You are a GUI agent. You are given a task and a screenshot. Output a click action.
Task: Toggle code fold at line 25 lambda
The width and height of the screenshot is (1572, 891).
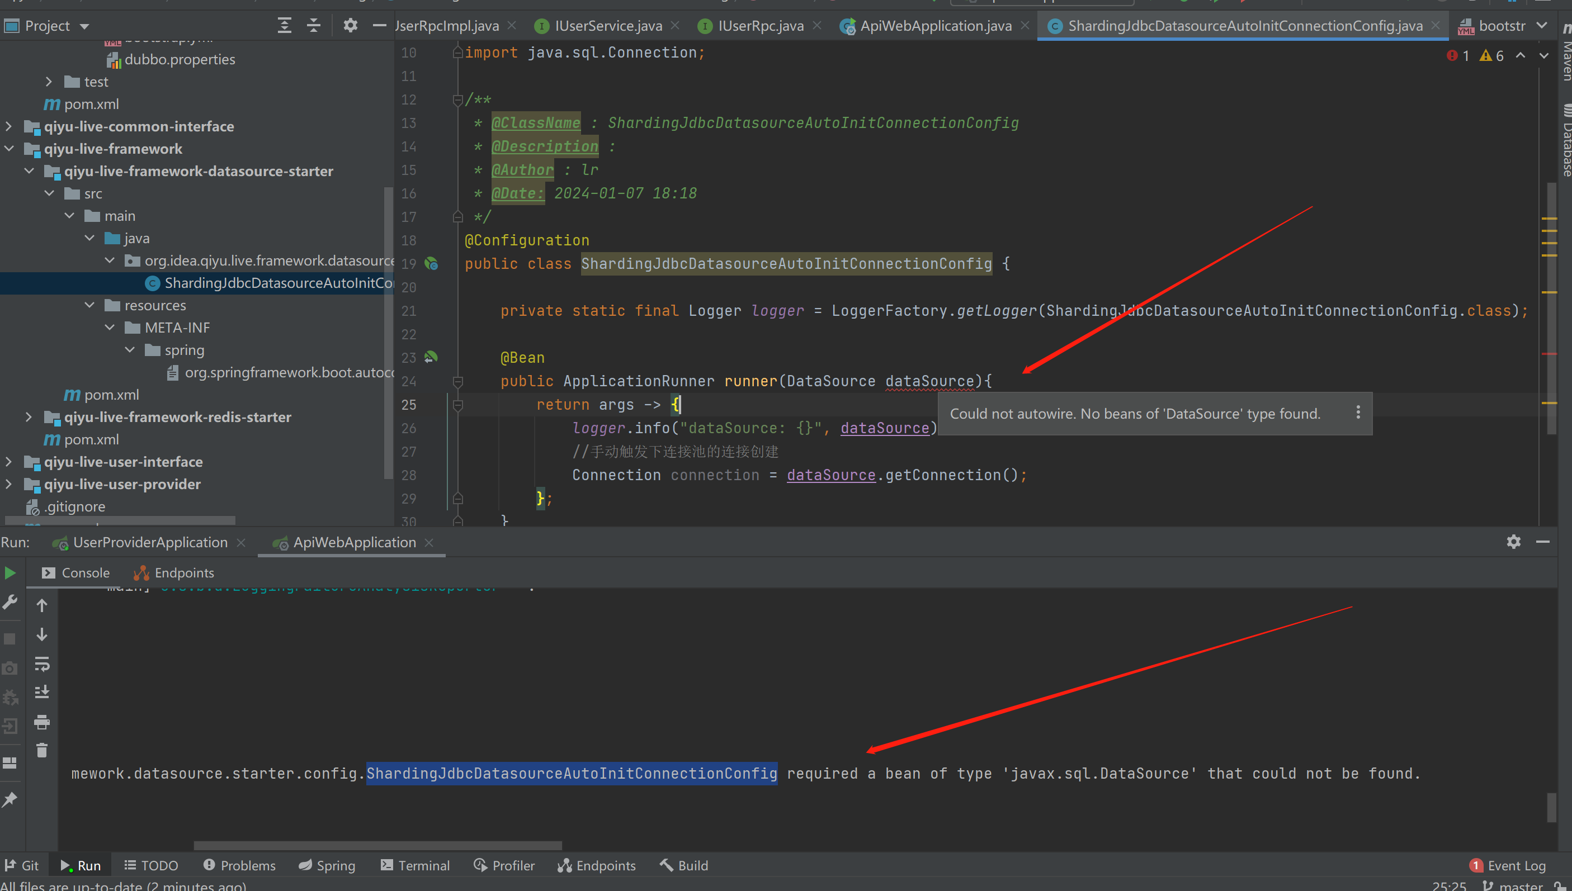[x=457, y=405]
